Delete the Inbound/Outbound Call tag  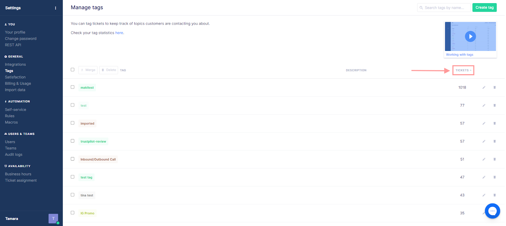495,159
